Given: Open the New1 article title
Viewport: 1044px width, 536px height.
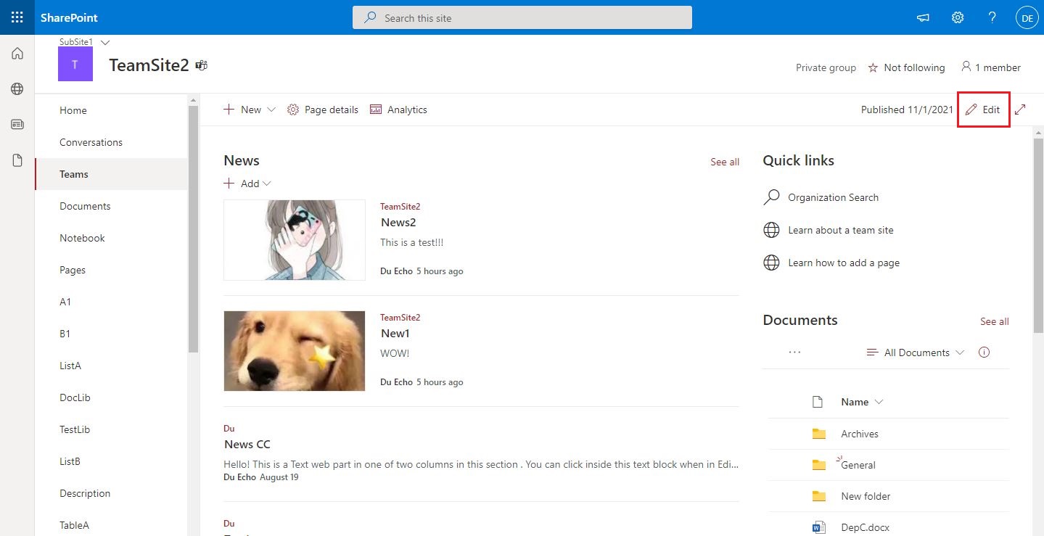Looking at the screenshot, I should coord(395,334).
